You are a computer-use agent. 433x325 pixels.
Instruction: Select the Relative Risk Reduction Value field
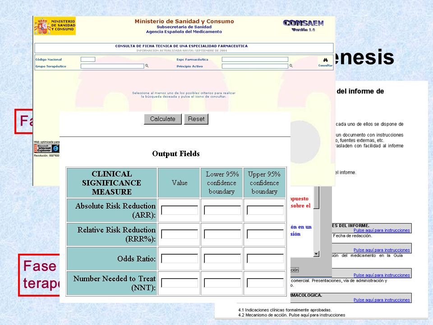(x=180, y=234)
